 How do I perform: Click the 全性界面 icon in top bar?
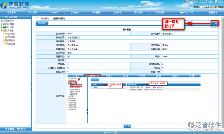tap(186, 2)
